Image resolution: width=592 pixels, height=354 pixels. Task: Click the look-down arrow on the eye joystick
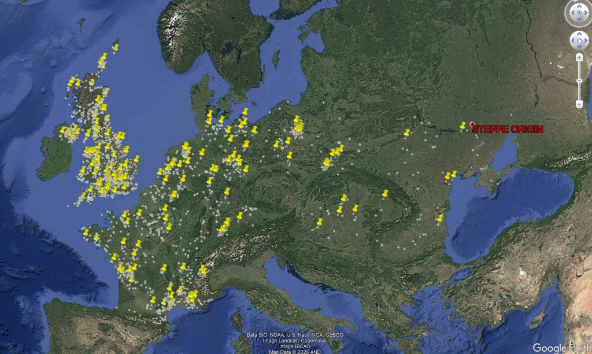coord(579,20)
